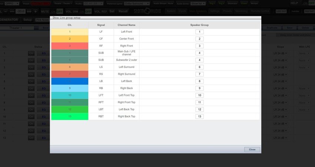Open the red Preset dropdown in top bar
This screenshot has width=315, height=167.
pos(41,3)
